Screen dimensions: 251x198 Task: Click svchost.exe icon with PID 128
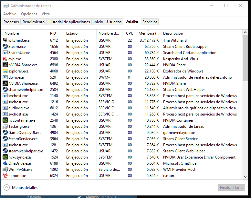5,145
